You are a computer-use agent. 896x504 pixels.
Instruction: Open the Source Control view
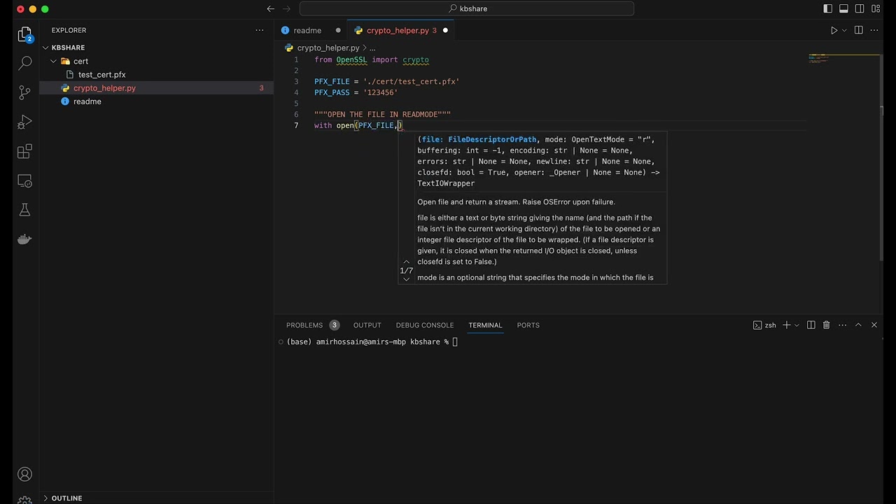(24, 92)
